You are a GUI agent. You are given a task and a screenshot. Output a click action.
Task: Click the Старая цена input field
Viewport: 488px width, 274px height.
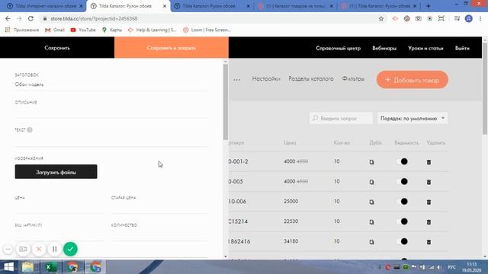coord(159,208)
